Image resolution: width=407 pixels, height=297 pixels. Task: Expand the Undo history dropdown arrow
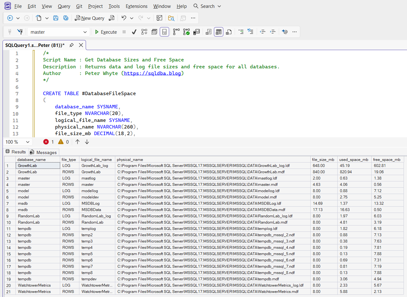[x=132, y=18]
